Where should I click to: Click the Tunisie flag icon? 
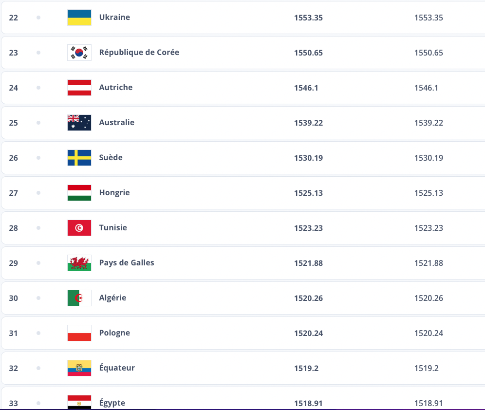[79, 228]
